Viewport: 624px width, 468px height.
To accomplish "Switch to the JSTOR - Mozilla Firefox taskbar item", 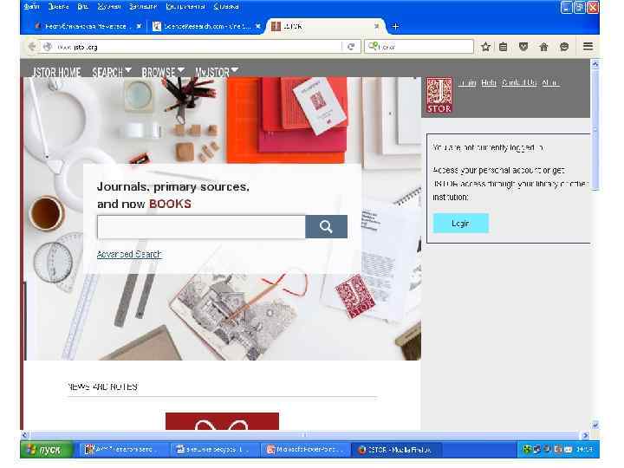I will coord(396,450).
